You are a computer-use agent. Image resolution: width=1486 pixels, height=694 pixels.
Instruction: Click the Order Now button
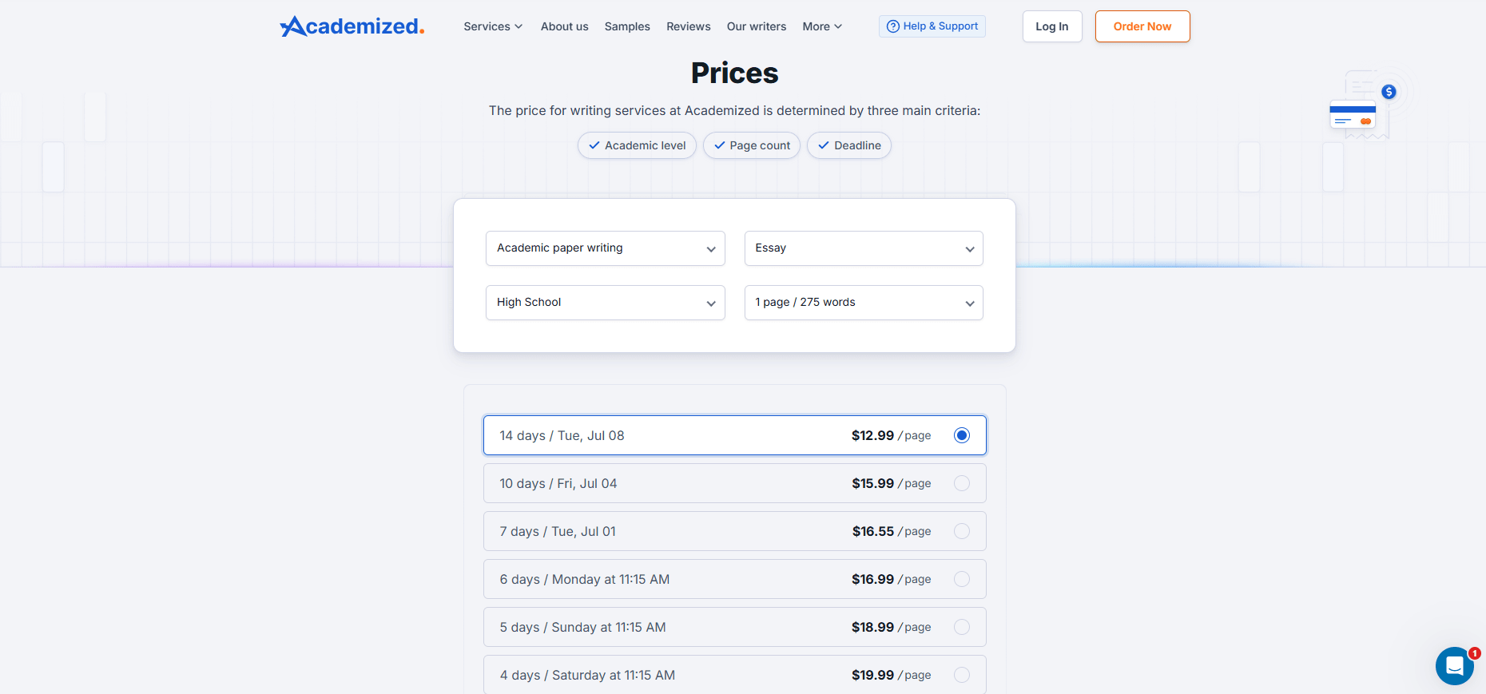point(1142,26)
